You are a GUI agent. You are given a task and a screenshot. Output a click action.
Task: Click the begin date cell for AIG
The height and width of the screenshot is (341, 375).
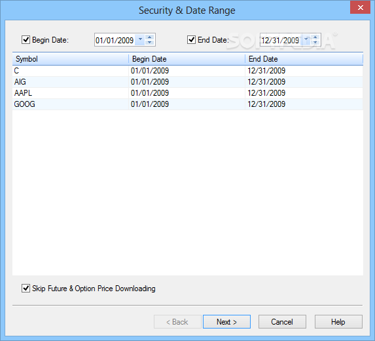pos(187,82)
